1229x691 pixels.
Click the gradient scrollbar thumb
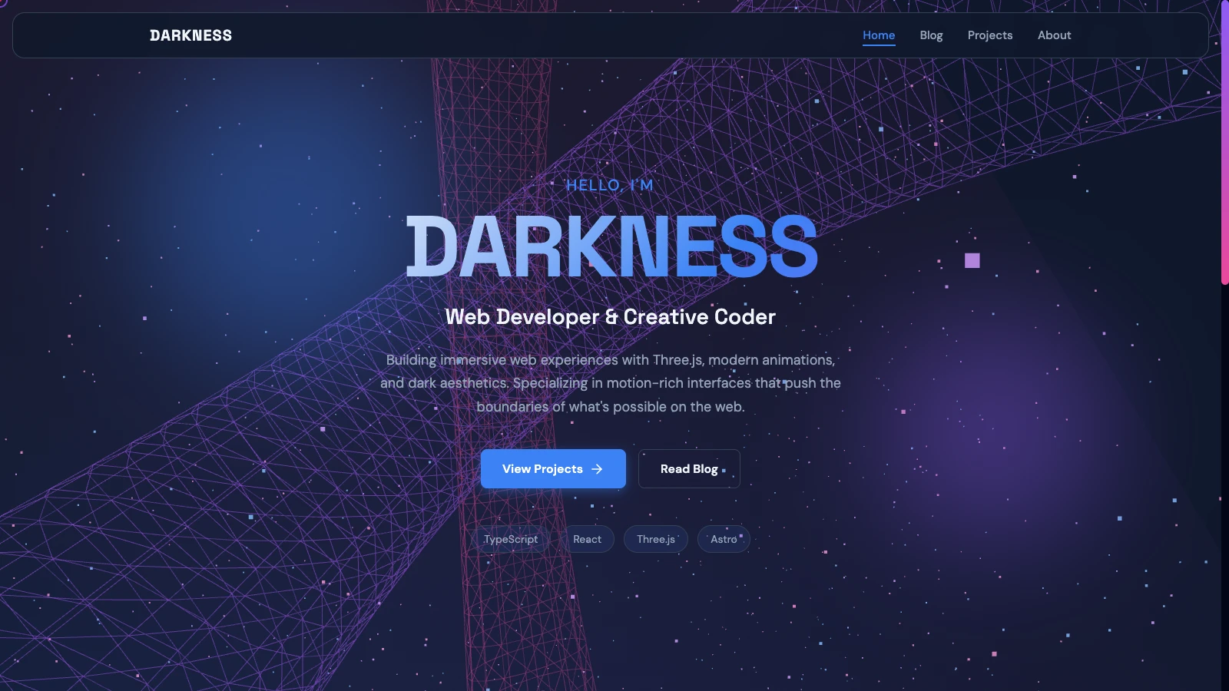point(1225,143)
